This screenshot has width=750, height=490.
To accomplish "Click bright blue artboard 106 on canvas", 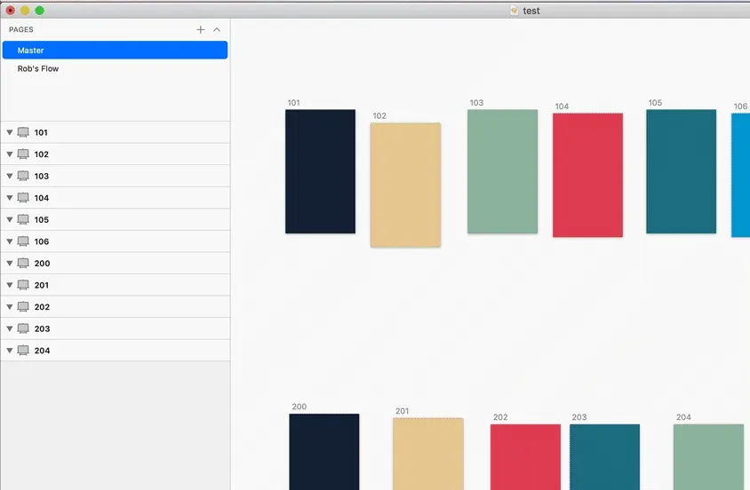I will pos(740,175).
